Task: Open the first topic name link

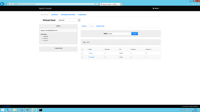Action: pos(91,53)
